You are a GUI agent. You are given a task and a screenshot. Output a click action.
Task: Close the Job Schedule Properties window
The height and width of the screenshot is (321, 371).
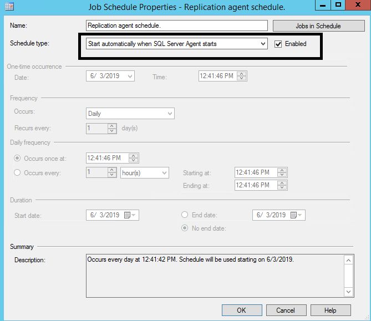tap(358, 5)
